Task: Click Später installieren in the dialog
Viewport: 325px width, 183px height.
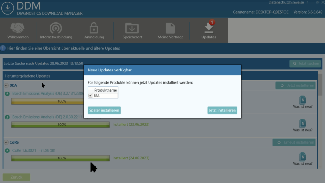Action: (x=104, y=110)
